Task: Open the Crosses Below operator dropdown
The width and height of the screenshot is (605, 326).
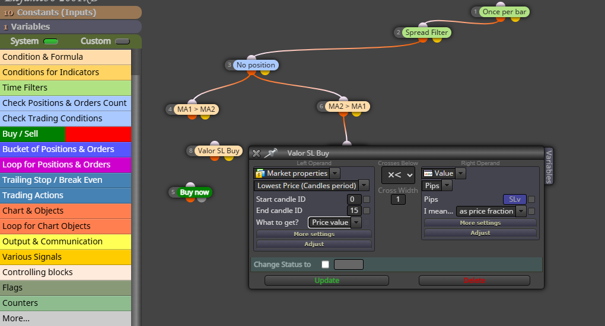Action: [x=398, y=175]
